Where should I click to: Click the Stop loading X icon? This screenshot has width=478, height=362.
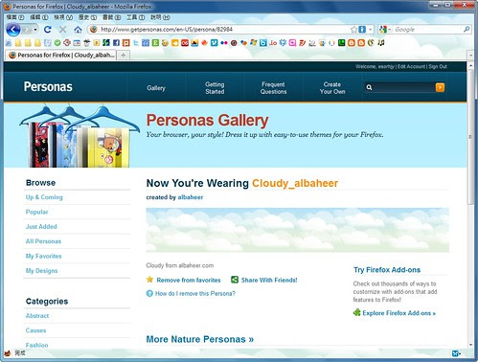pyautogui.click(x=62, y=30)
